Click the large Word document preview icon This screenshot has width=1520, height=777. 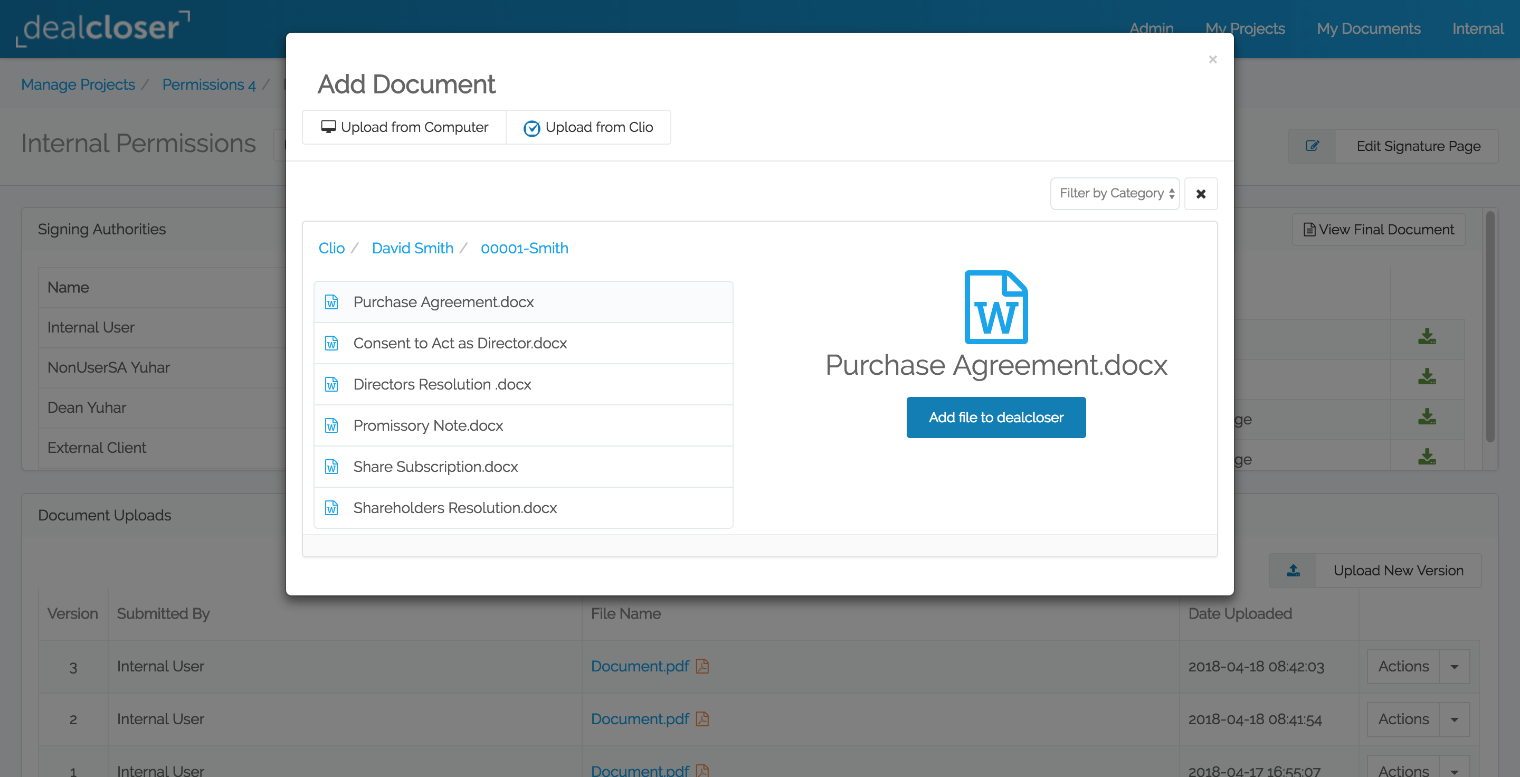point(996,307)
